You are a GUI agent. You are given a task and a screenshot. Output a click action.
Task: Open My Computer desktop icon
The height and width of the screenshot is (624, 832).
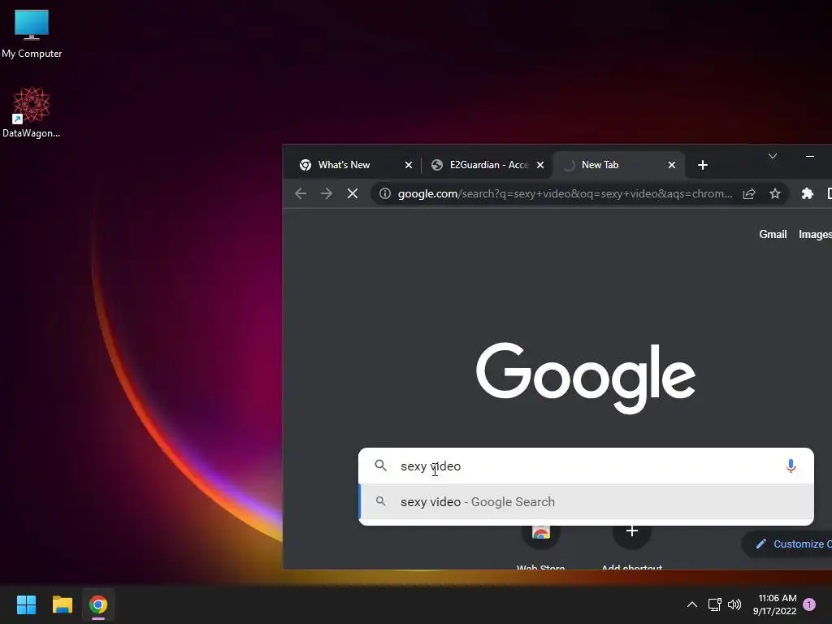(x=32, y=34)
